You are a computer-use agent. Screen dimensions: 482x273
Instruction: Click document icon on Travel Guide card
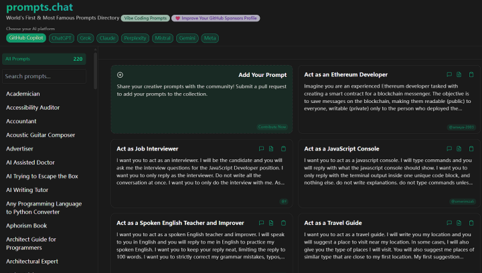tap(459, 223)
